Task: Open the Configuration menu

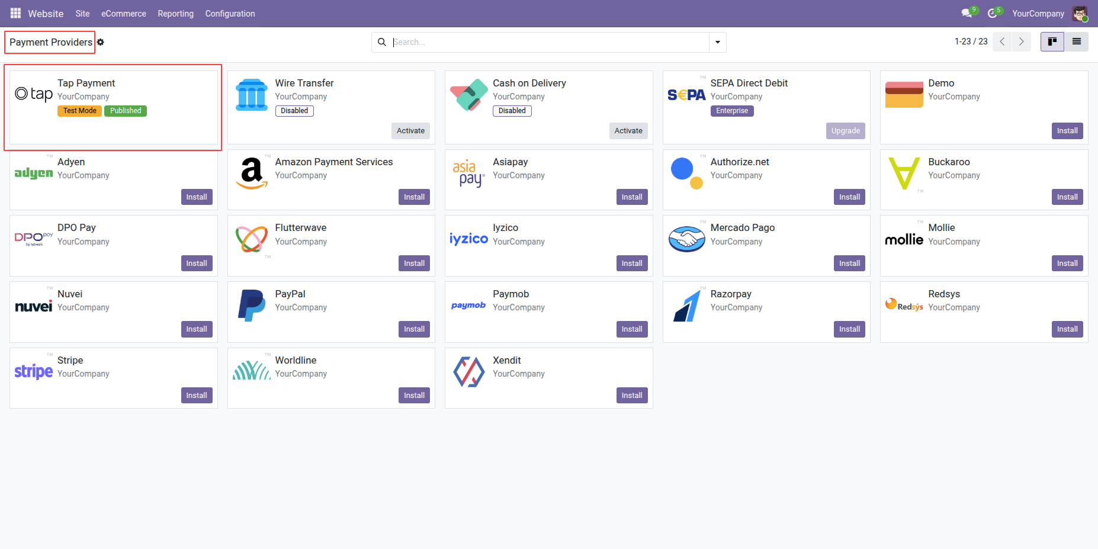Action: [x=230, y=14]
